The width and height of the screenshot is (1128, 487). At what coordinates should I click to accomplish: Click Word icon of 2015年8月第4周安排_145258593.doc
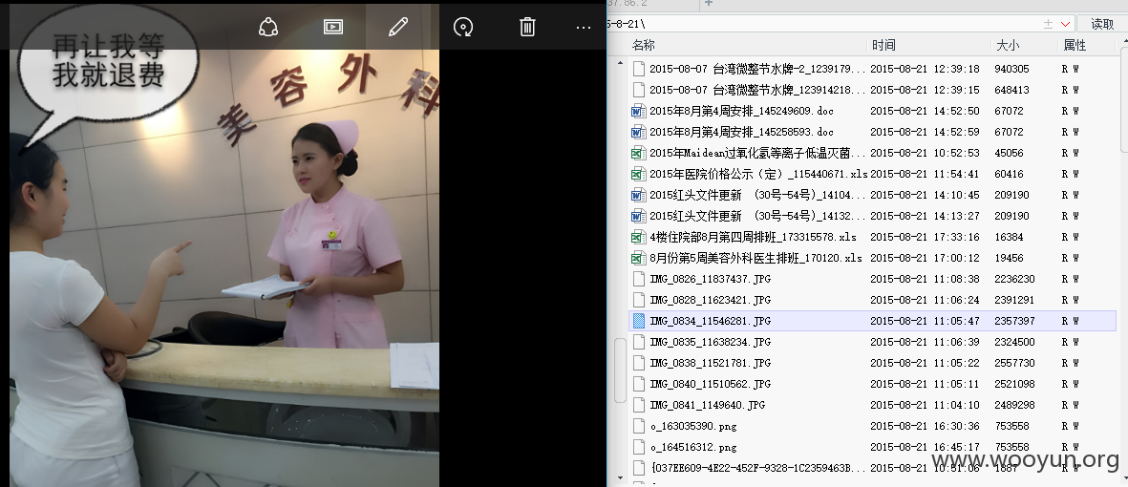[638, 132]
